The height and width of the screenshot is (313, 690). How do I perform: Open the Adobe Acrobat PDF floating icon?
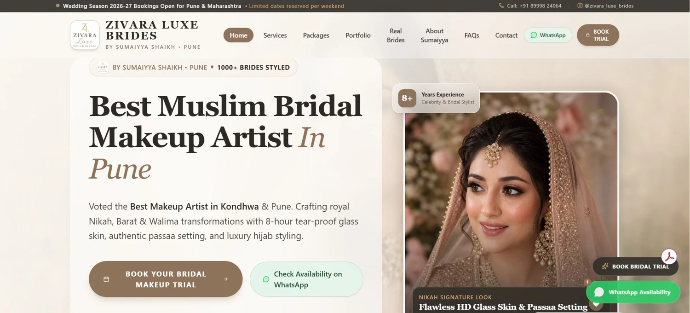coord(669,256)
